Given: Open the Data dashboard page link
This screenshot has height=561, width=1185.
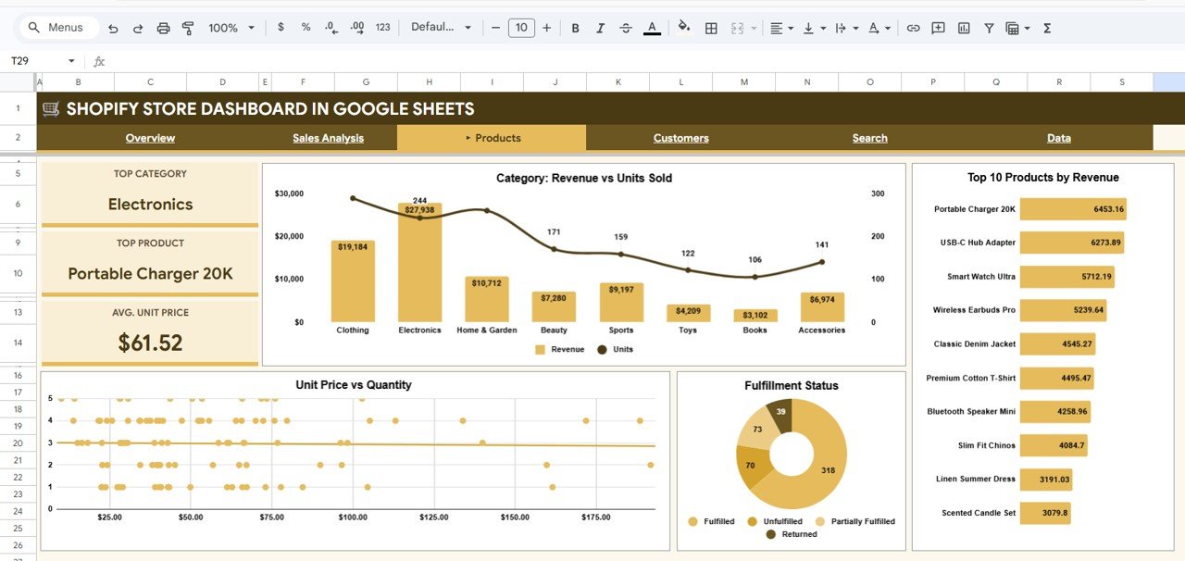Looking at the screenshot, I should (x=1058, y=138).
